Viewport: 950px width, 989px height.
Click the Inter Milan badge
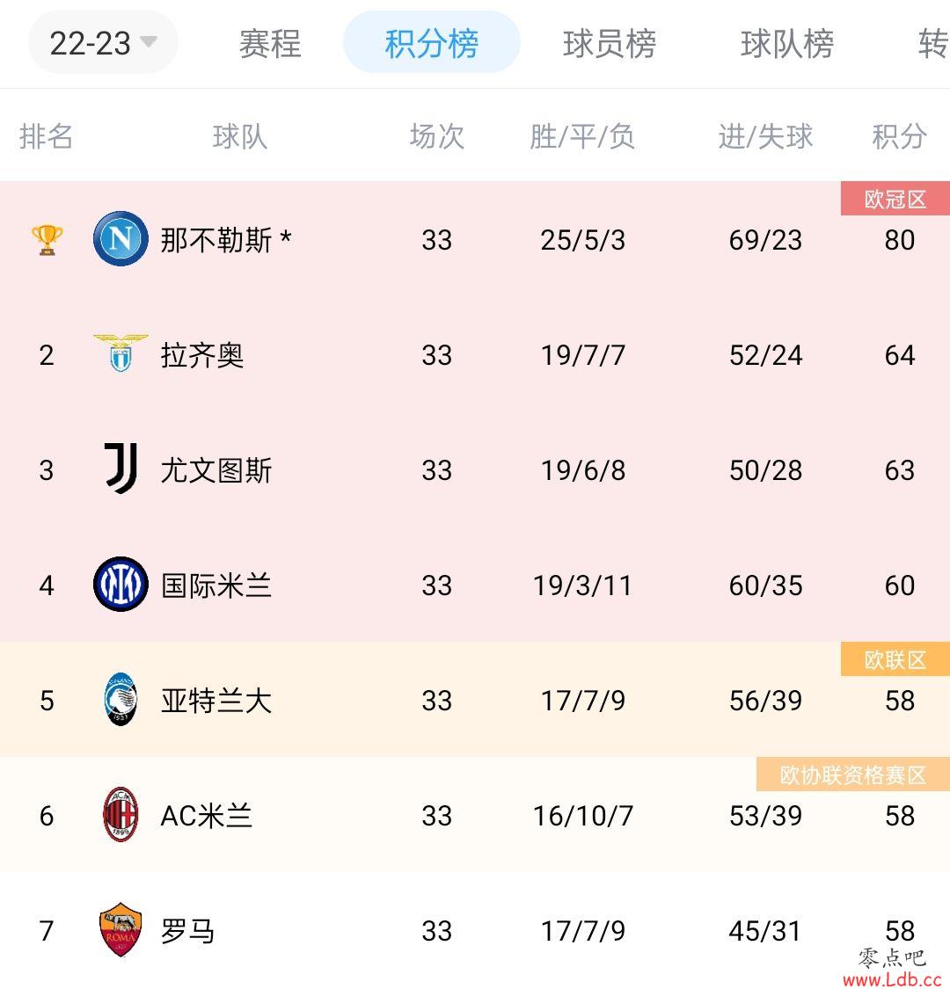tap(121, 584)
